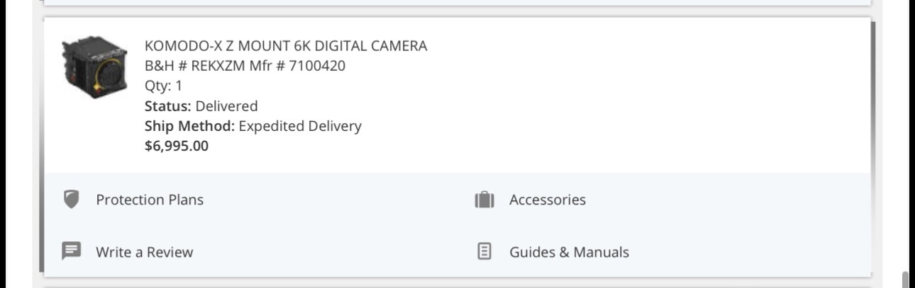Viewport: 915px width, 288px height.
Task: Click the shield icon for Protection Plans
Action: (x=71, y=200)
